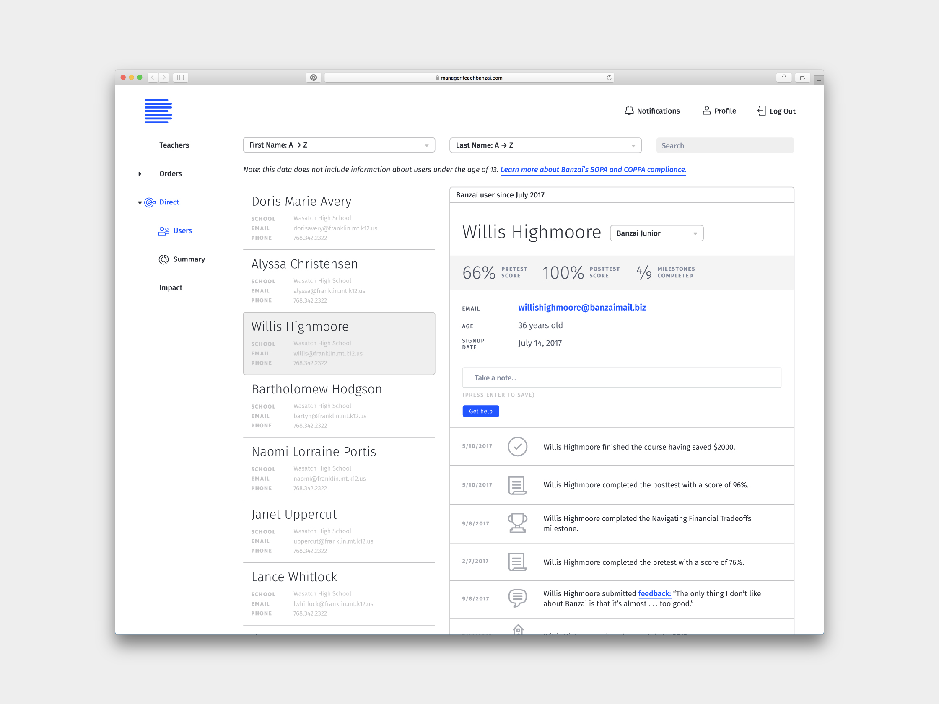The width and height of the screenshot is (939, 704).
Task: Open Users sidebar item
Action: tap(182, 230)
